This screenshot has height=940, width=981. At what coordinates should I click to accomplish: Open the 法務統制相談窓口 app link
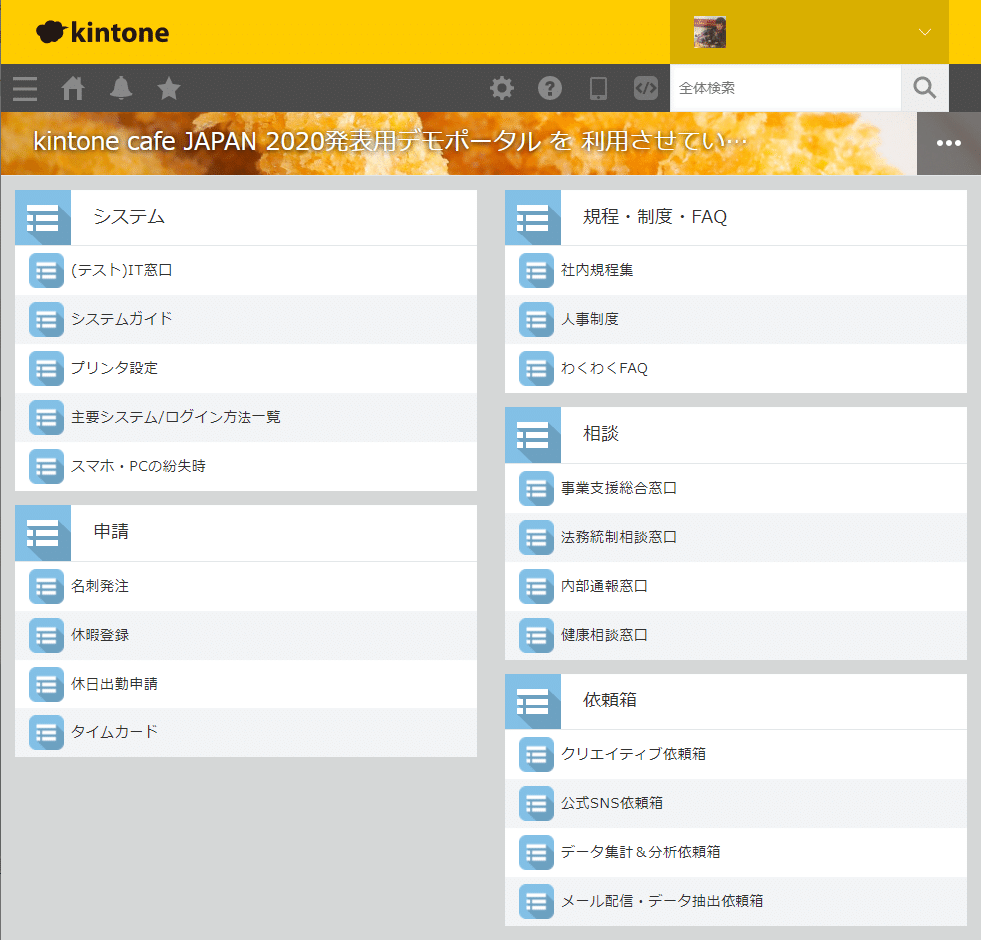click(618, 537)
